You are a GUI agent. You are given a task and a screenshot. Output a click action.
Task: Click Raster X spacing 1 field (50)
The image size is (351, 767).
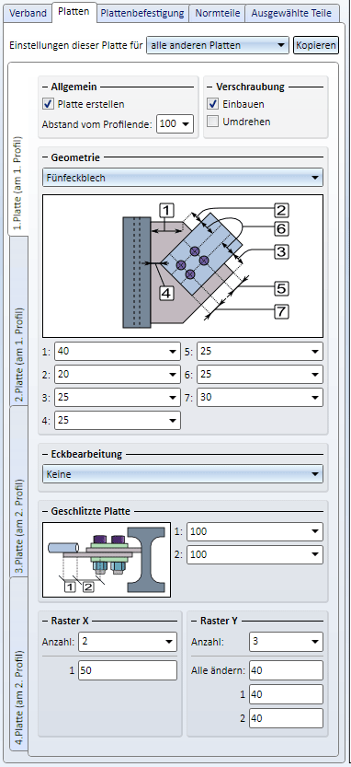[128, 670]
